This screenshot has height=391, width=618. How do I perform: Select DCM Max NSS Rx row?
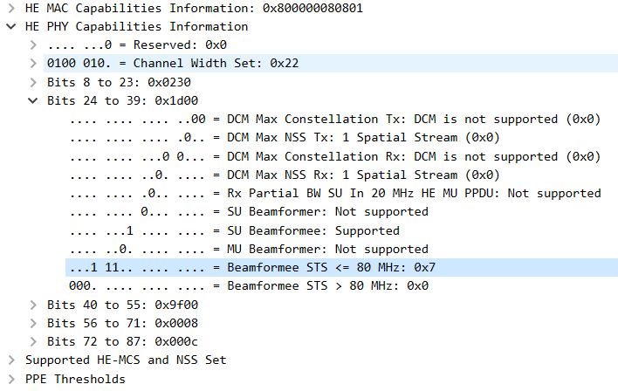[285, 175]
